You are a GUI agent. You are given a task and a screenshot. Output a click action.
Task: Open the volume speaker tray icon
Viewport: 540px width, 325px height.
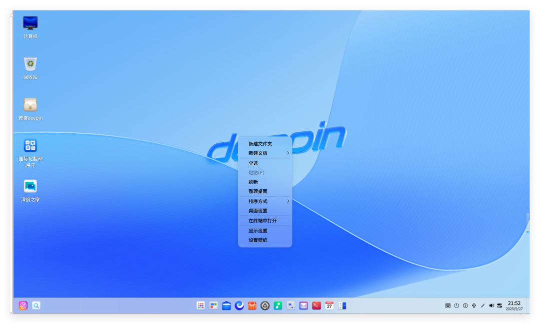491,306
